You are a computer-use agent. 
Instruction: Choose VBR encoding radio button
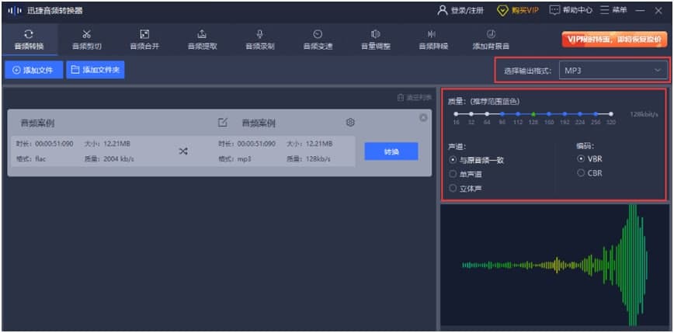click(x=581, y=159)
